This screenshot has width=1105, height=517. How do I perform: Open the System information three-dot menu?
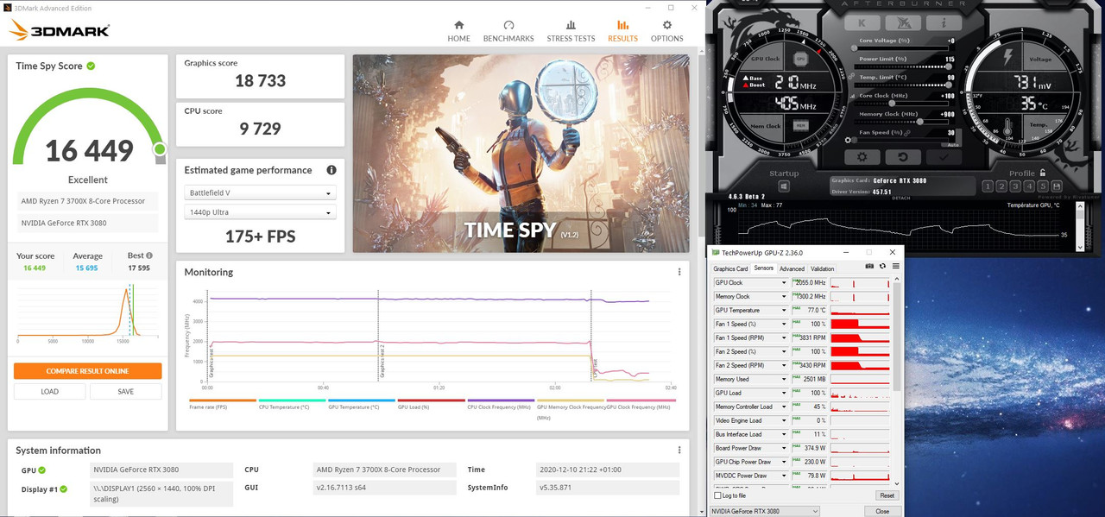click(x=679, y=450)
